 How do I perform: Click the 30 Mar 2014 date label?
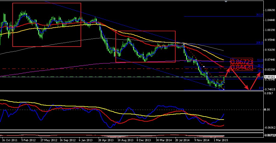164,140
